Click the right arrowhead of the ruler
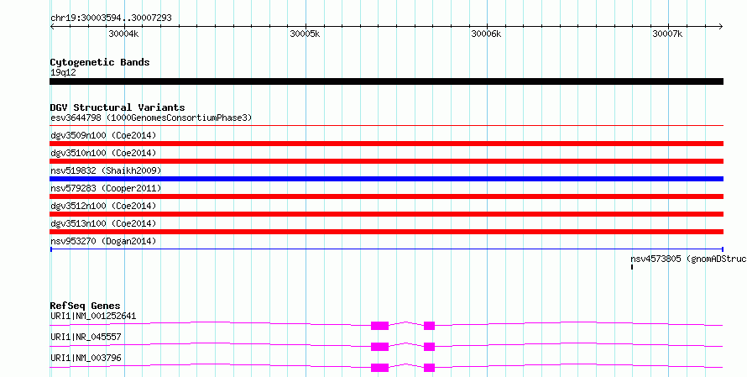Screen dimensions: 747x377 (721, 27)
